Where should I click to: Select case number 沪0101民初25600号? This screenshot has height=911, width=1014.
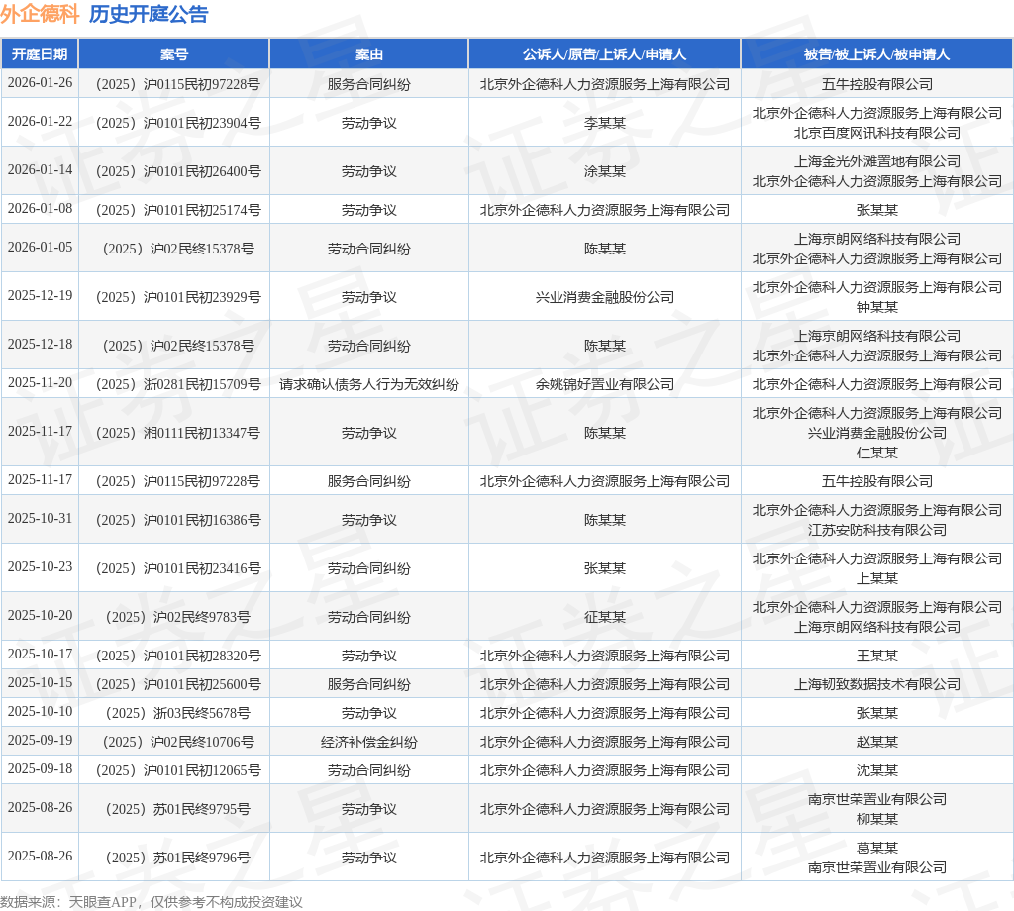coord(178,684)
